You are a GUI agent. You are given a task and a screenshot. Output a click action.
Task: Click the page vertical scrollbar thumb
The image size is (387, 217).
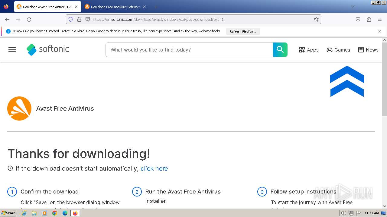[x=385, y=79]
